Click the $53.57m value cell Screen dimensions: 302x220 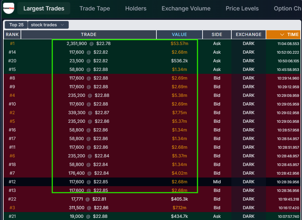179,44
